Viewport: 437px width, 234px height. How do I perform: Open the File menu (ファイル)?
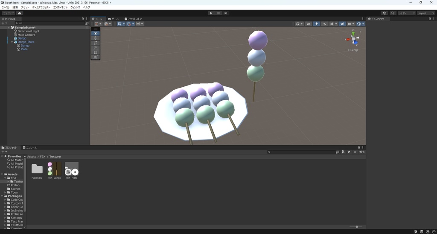[5, 8]
